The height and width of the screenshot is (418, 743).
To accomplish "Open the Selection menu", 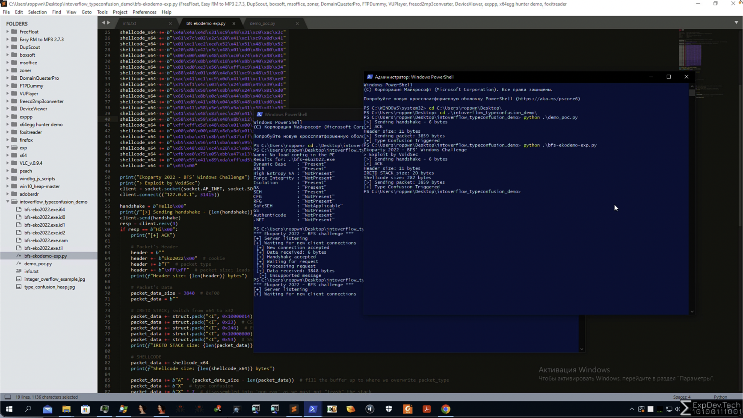I will pos(37,12).
